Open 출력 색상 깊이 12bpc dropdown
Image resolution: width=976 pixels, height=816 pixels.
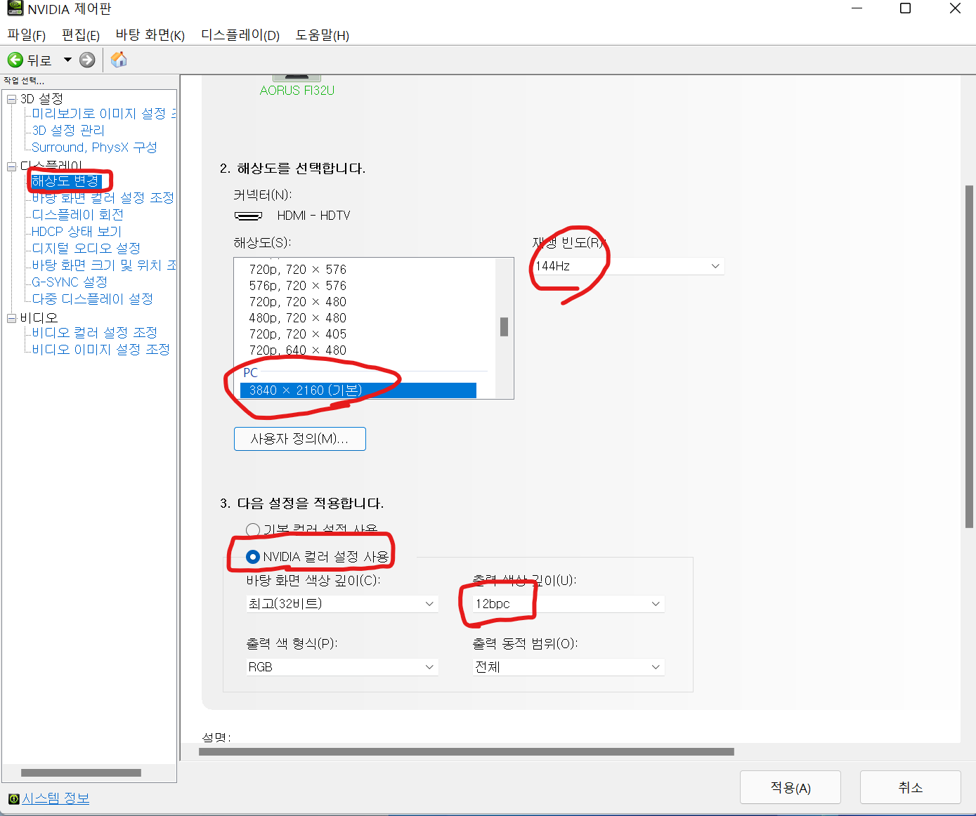568,604
